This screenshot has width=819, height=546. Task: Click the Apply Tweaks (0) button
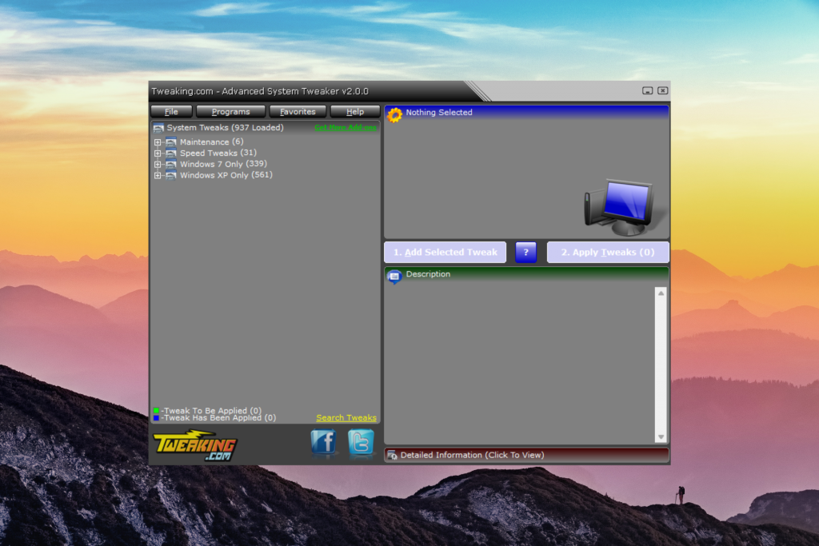(608, 252)
